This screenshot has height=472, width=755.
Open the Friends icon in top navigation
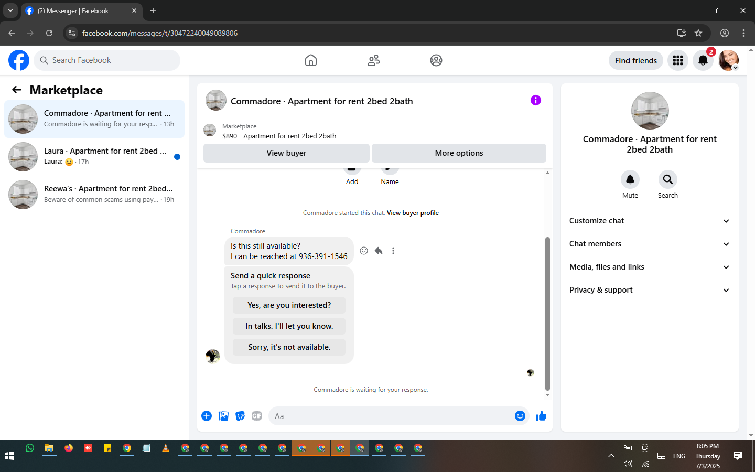tap(374, 60)
